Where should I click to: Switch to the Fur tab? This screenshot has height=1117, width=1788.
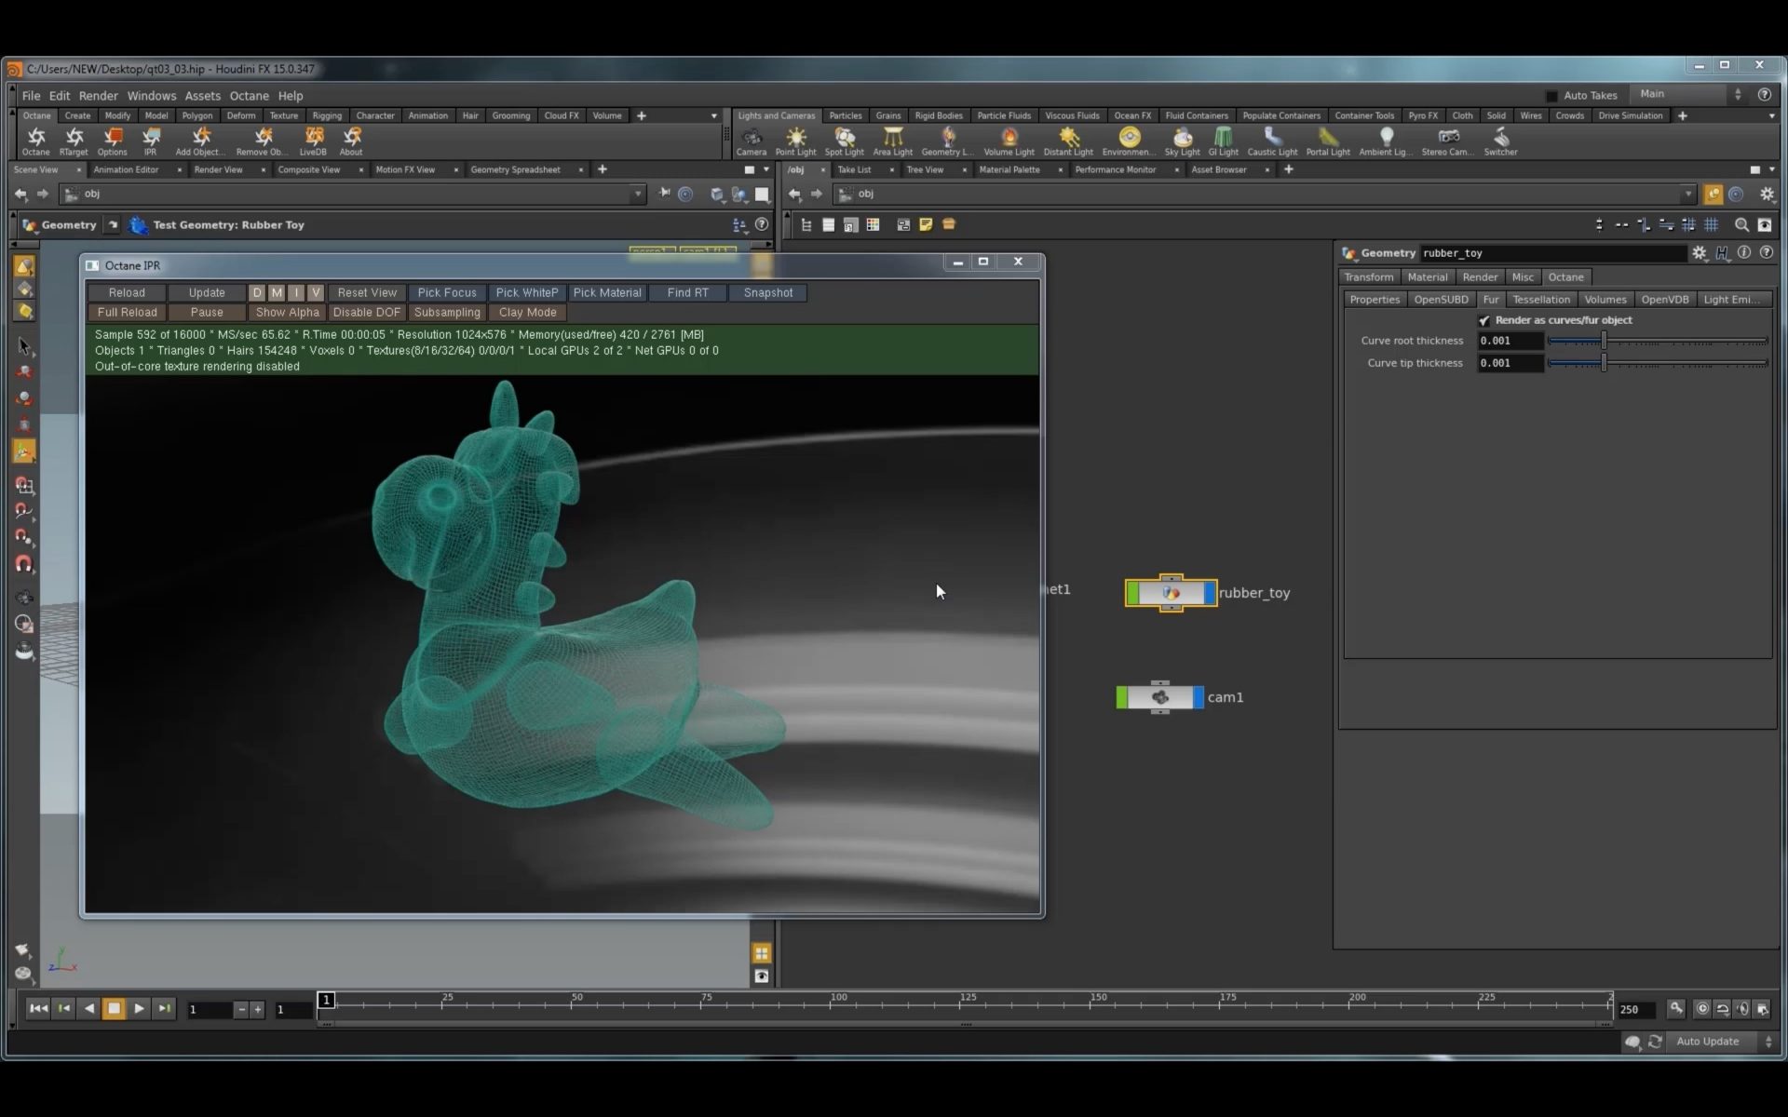(x=1490, y=300)
